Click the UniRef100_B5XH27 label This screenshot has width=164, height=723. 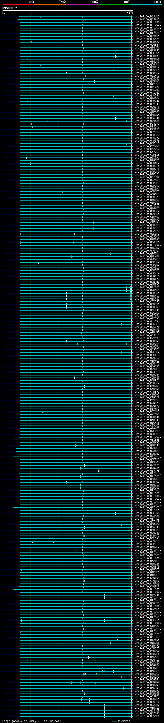point(147,662)
